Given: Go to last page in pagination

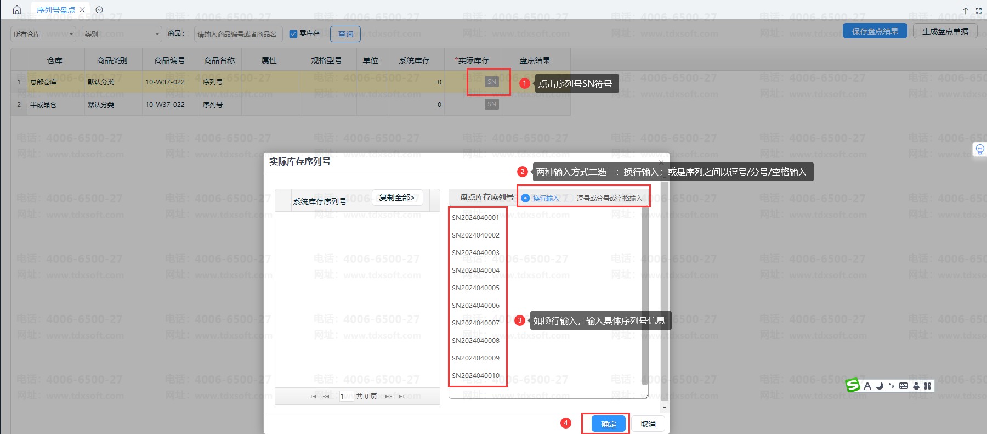Looking at the screenshot, I should [x=402, y=396].
